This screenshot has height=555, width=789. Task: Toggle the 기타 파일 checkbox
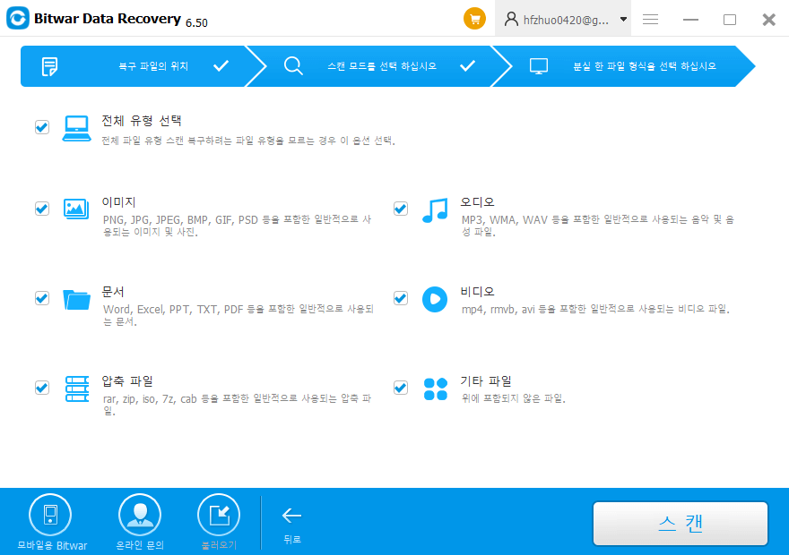click(x=401, y=388)
